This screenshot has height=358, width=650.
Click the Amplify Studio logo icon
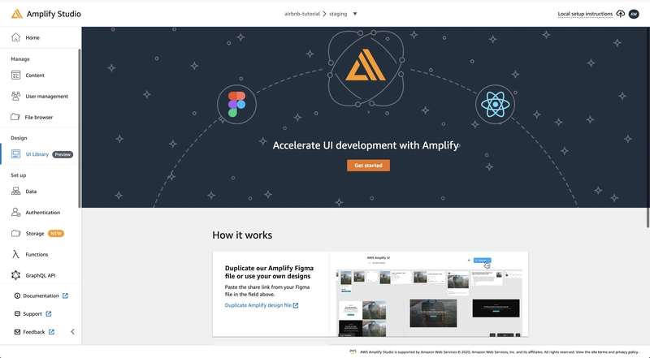16,14
